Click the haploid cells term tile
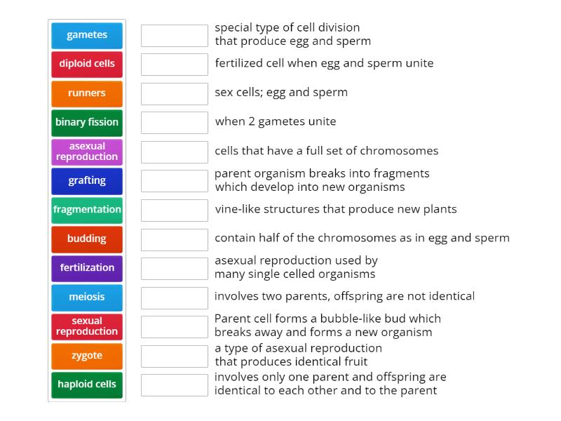561x421 pixels. click(87, 385)
